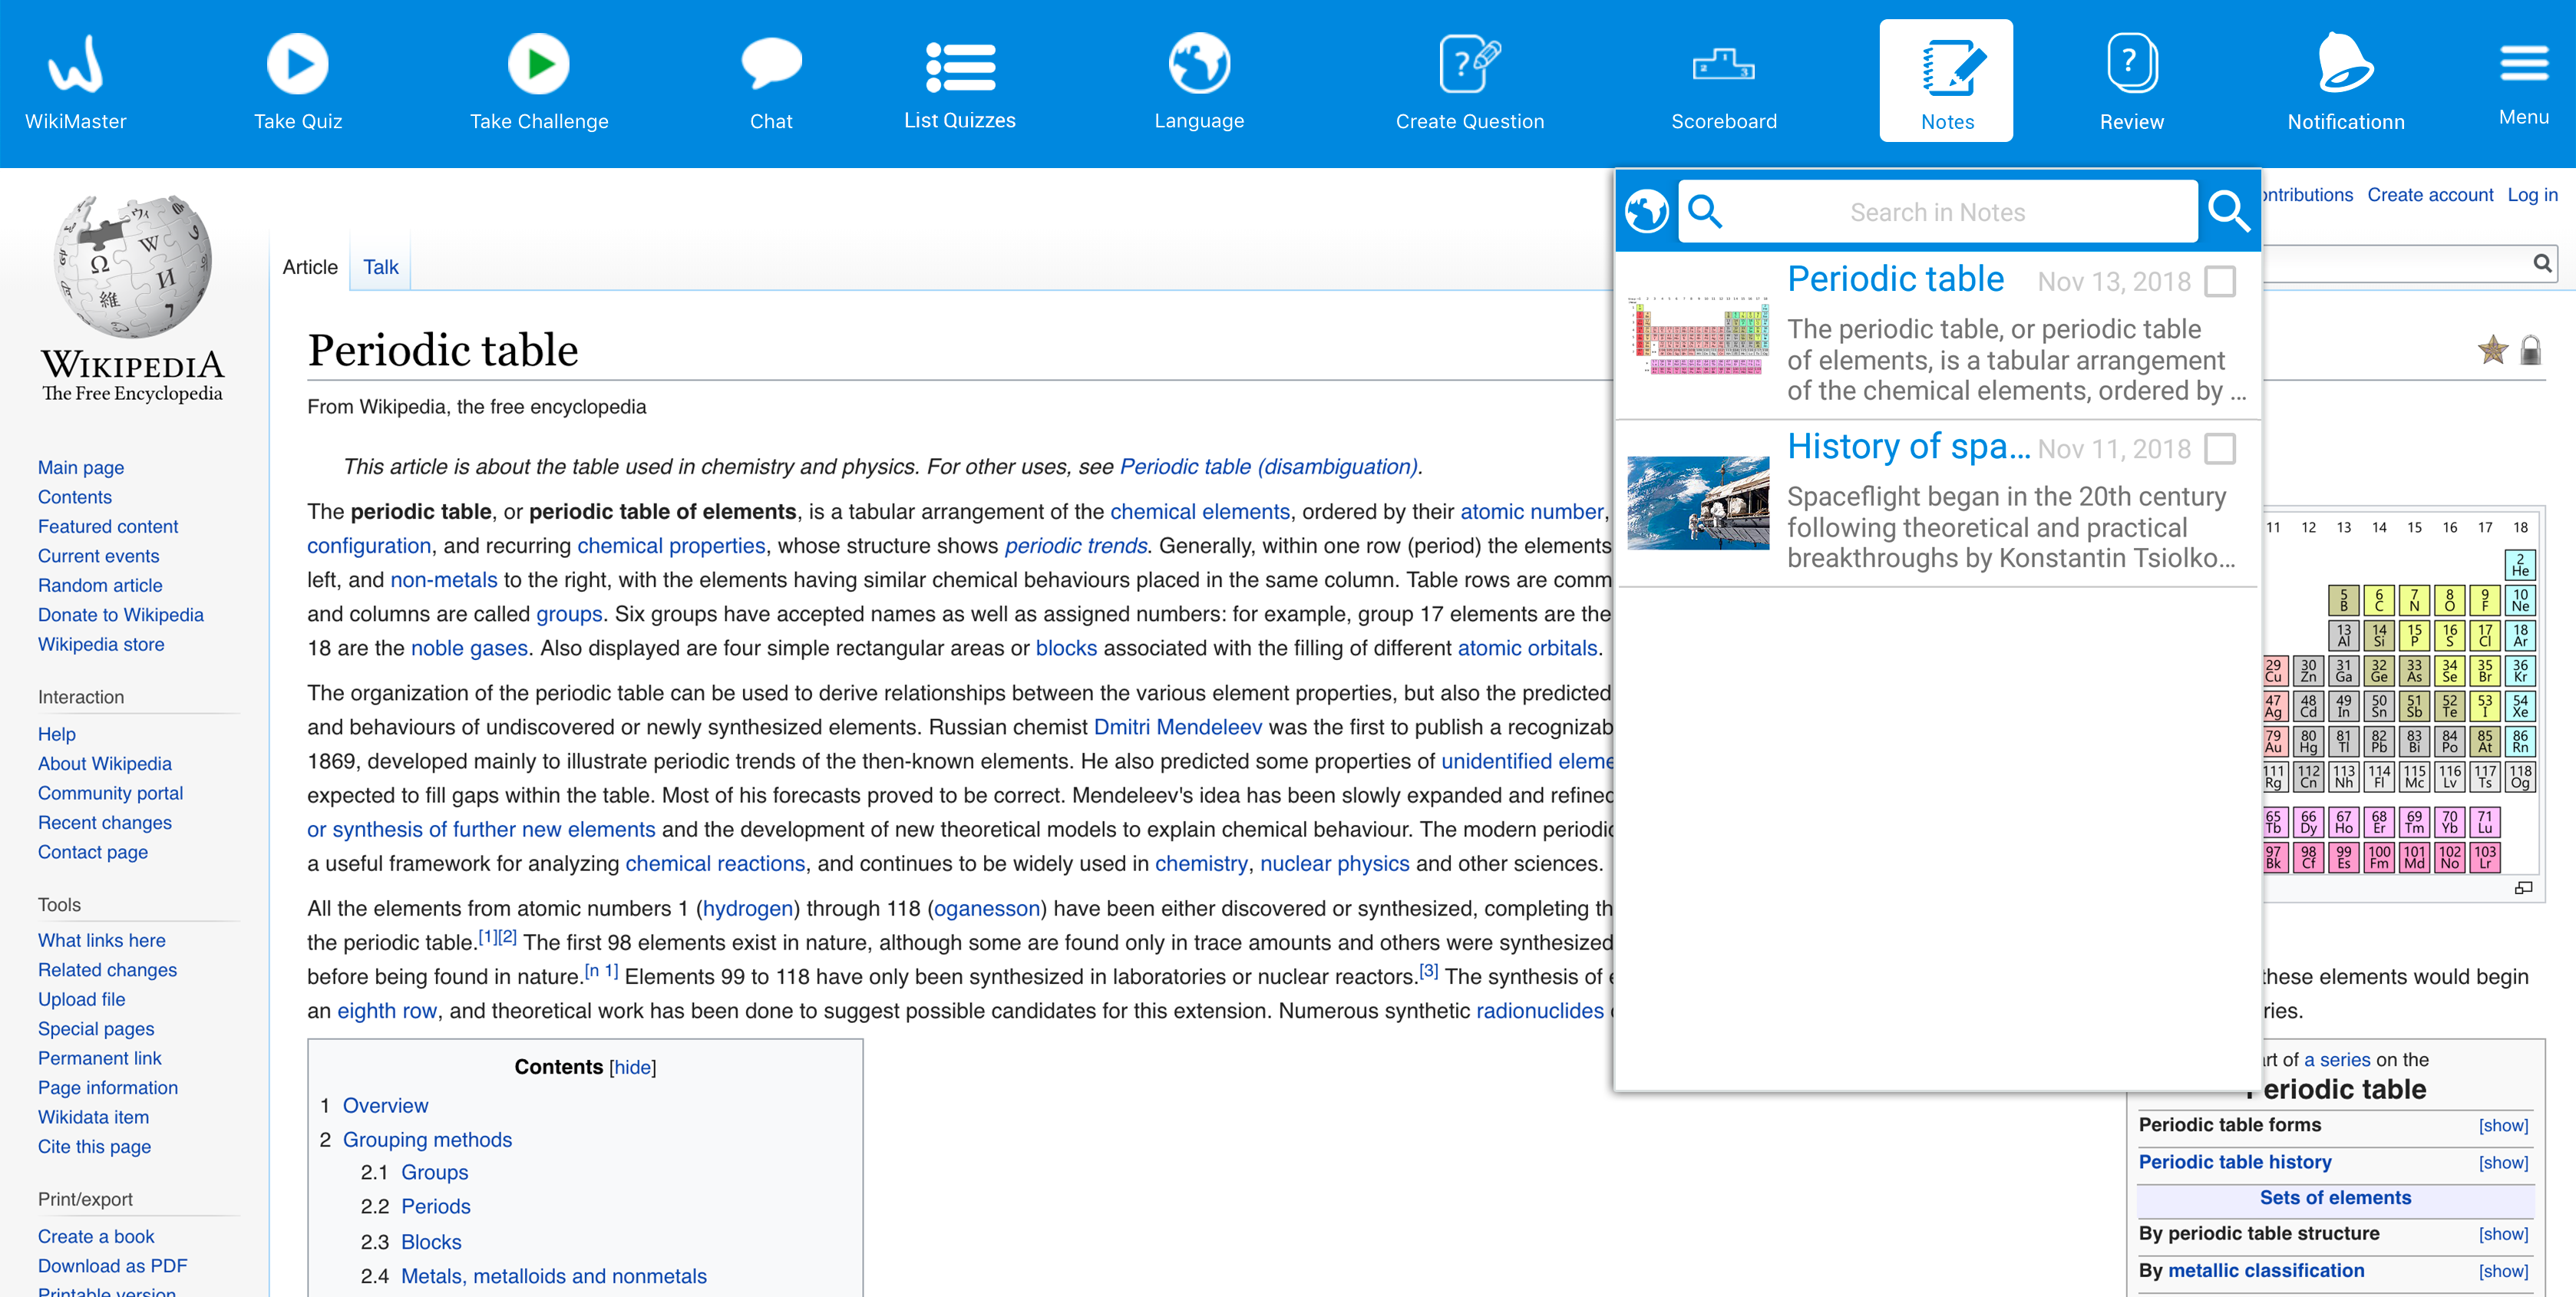
Task: Open the Take Challenge play icon
Action: point(538,64)
